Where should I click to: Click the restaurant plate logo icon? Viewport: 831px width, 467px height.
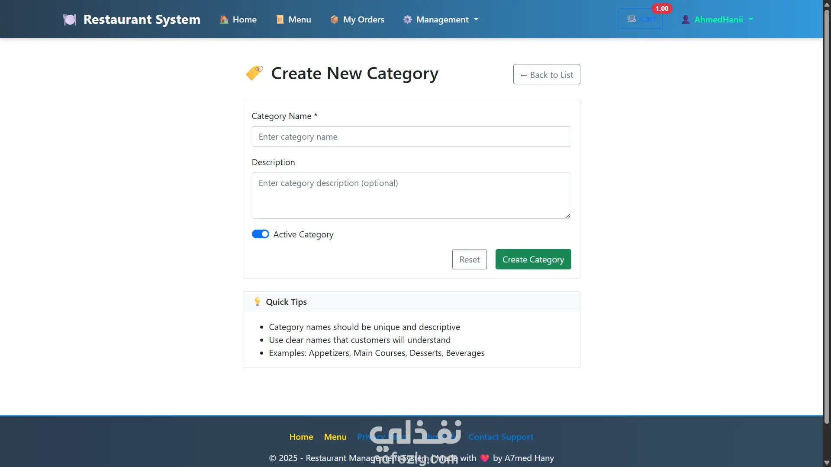69,19
